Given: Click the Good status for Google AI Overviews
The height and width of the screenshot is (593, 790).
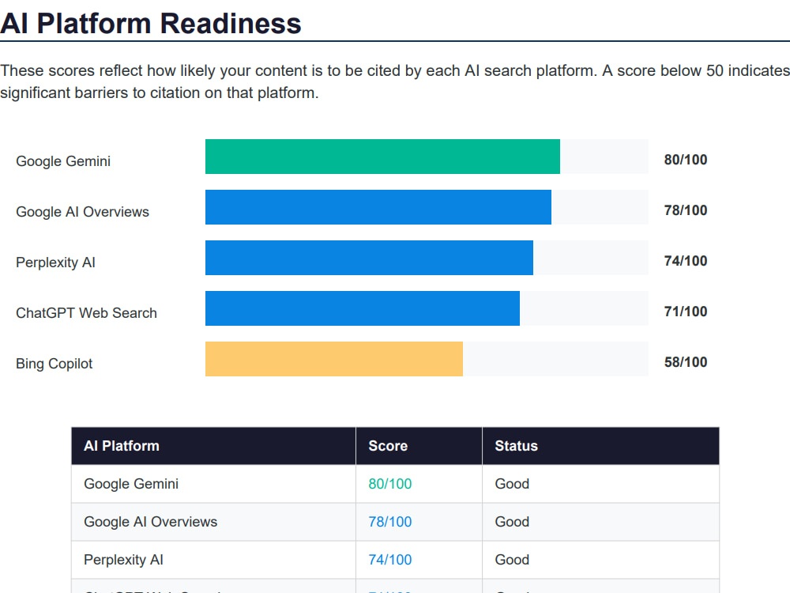Looking at the screenshot, I should [x=512, y=522].
